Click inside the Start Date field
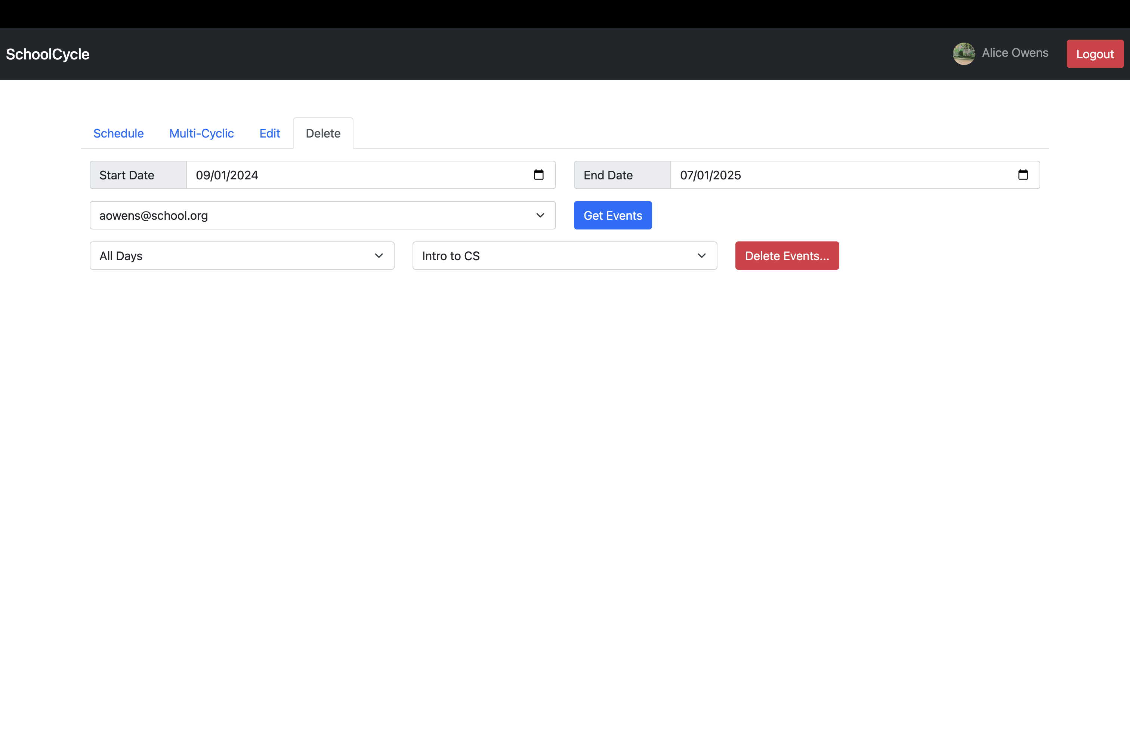1130x734 pixels. click(332, 175)
